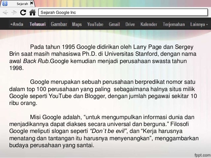Viewport: 211px width, 158px height.
Task: Click the words "ribu orang."
Action: point(23,103)
